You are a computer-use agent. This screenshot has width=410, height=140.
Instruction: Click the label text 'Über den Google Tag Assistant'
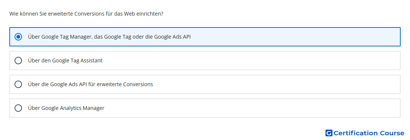point(65,61)
